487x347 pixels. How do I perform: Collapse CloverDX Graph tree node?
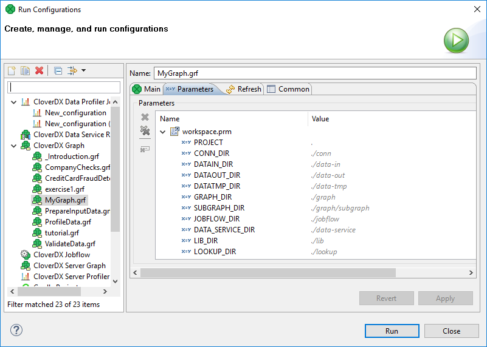(x=13, y=146)
